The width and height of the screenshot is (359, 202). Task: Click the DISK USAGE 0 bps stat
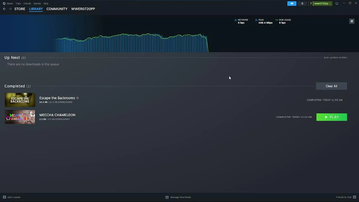point(283,21)
